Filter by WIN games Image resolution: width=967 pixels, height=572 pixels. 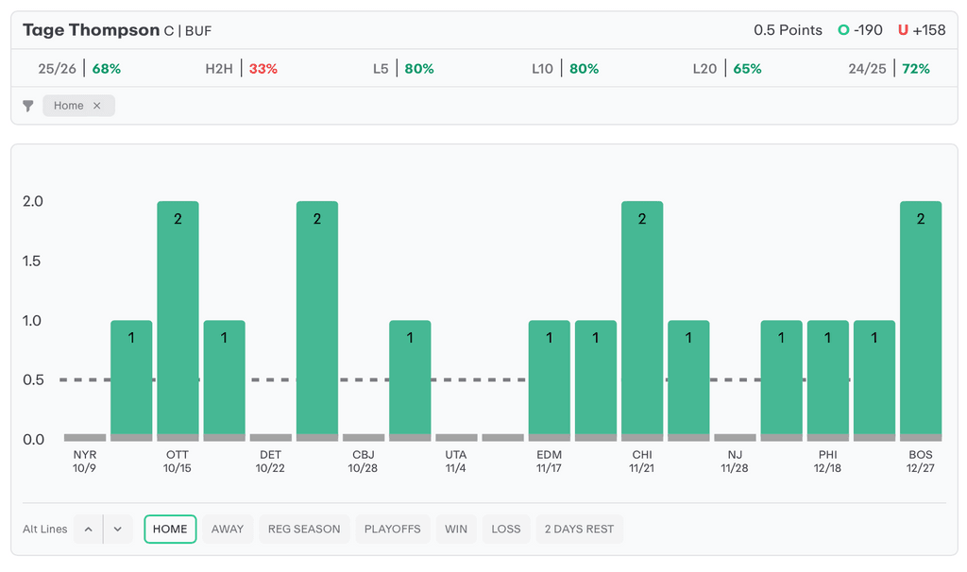pyautogui.click(x=456, y=530)
